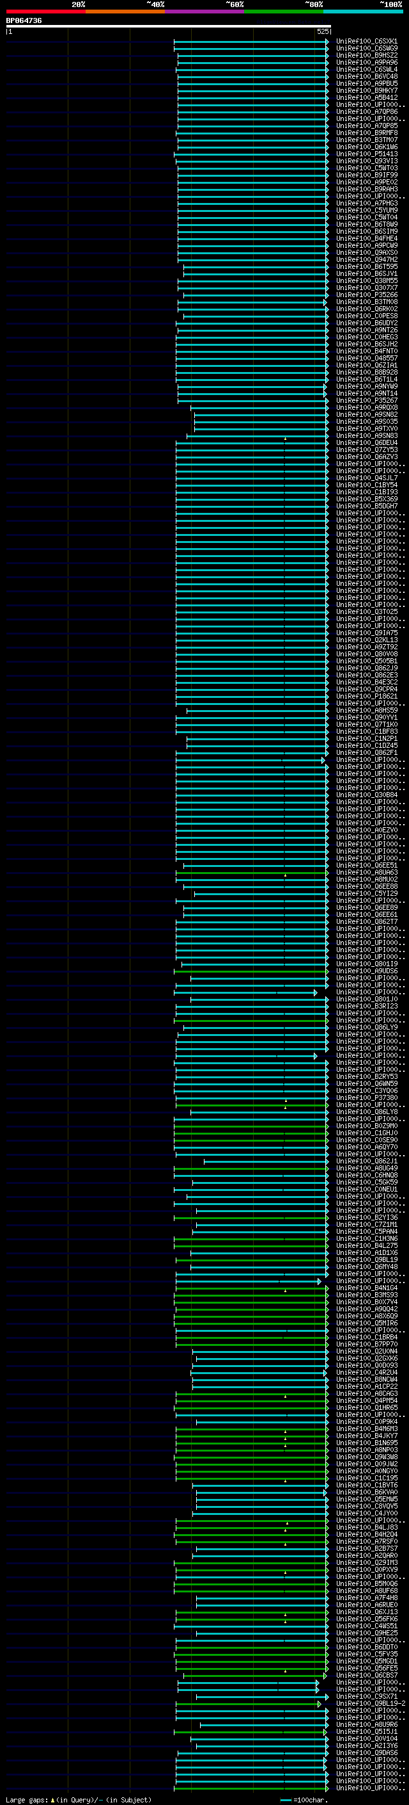Viewport: 409px width, 1805px height.
Task: Open hit UniRef100_C4R2U4
Action: click(367, 1373)
